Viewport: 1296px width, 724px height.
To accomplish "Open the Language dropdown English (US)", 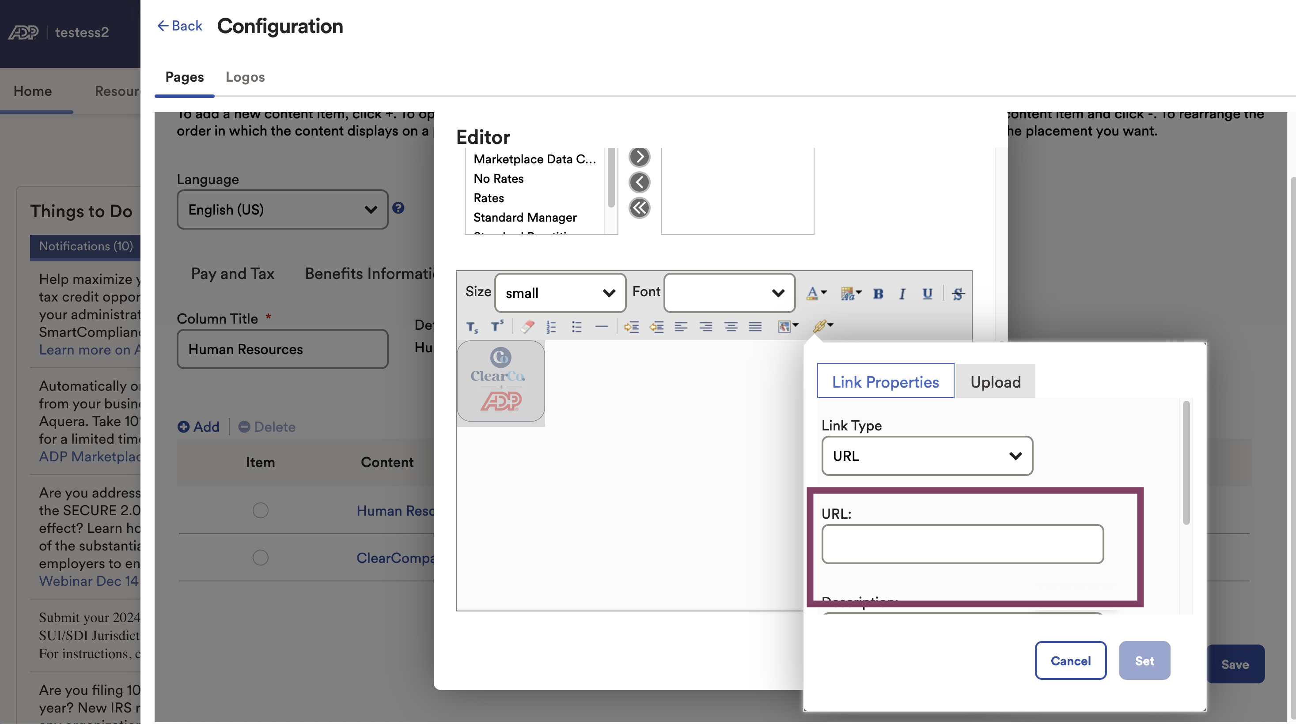I will tap(282, 209).
